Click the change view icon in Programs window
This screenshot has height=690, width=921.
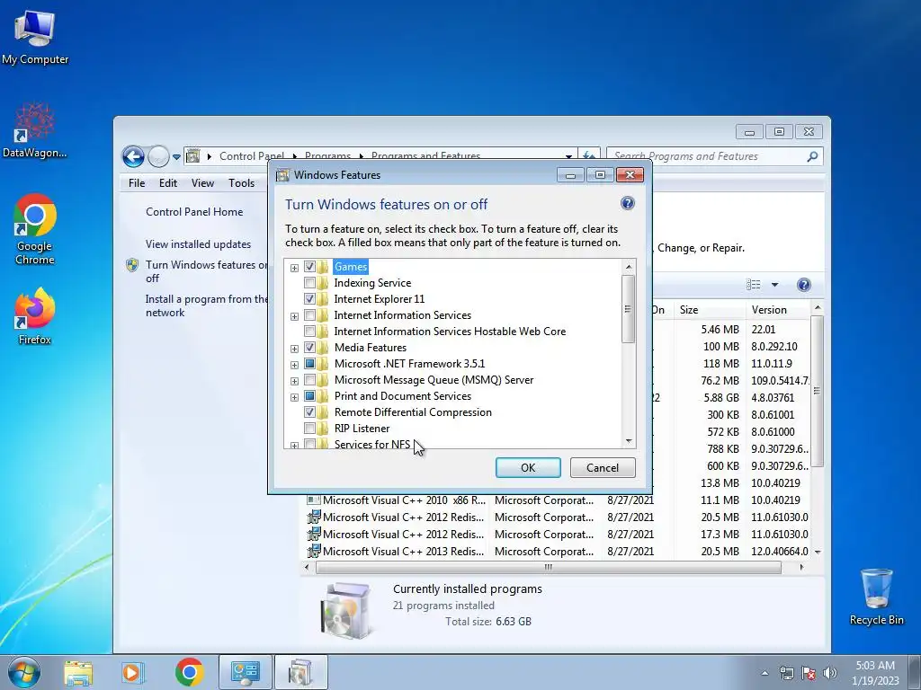754,285
